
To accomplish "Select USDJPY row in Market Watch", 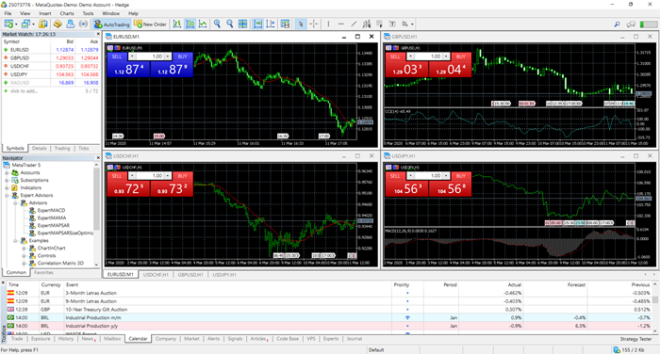I will [51, 74].
